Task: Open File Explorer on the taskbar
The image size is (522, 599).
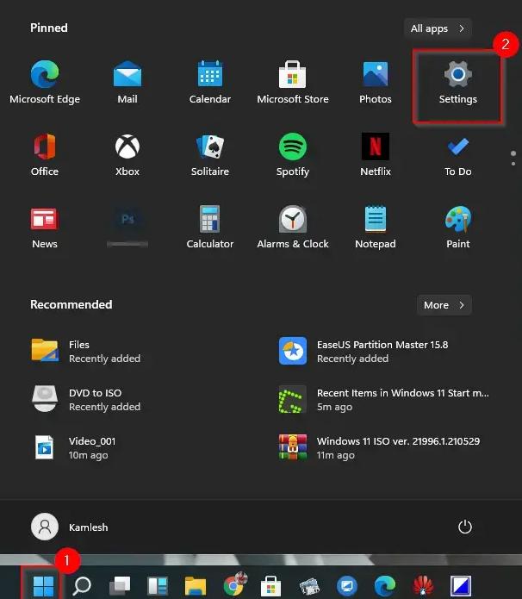Action: [196, 586]
